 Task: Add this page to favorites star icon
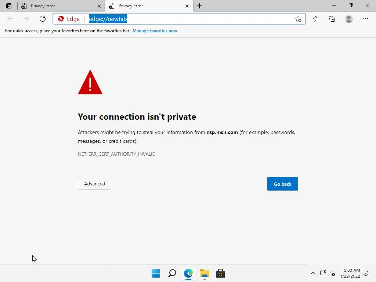click(x=298, y=19)
